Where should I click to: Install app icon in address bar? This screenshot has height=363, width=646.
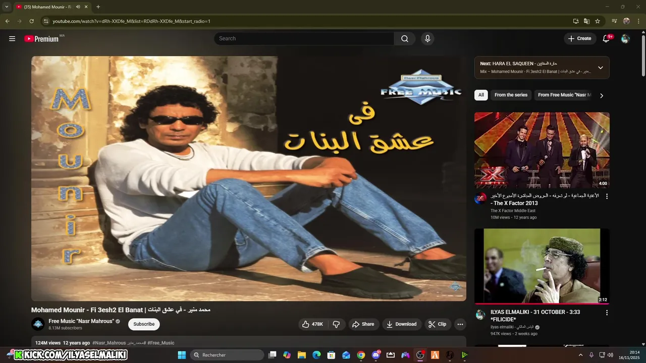pos(576,21)
